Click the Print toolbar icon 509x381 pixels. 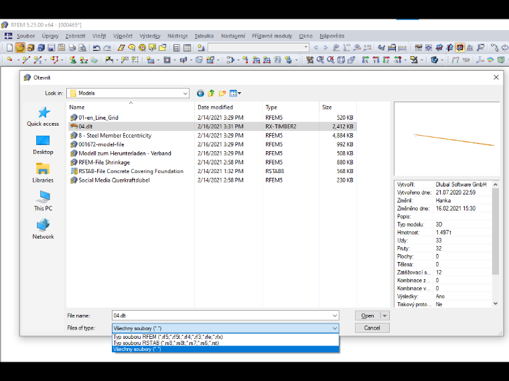pos(72,47)
